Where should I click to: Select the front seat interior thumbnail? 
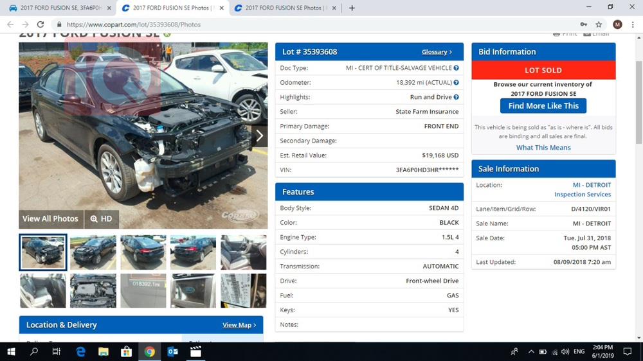tap(244, 252)
